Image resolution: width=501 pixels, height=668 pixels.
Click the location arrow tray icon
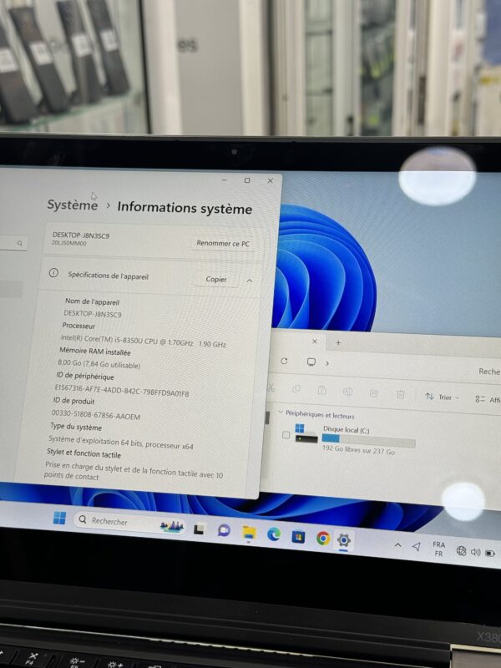click(416, 546)
